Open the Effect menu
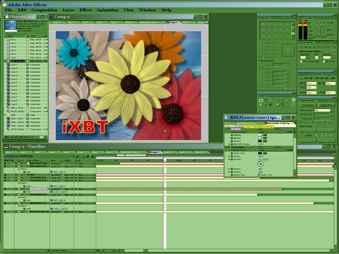Image resolution: width=339 pixels, height=254 pixels. [x=85, y=10]
